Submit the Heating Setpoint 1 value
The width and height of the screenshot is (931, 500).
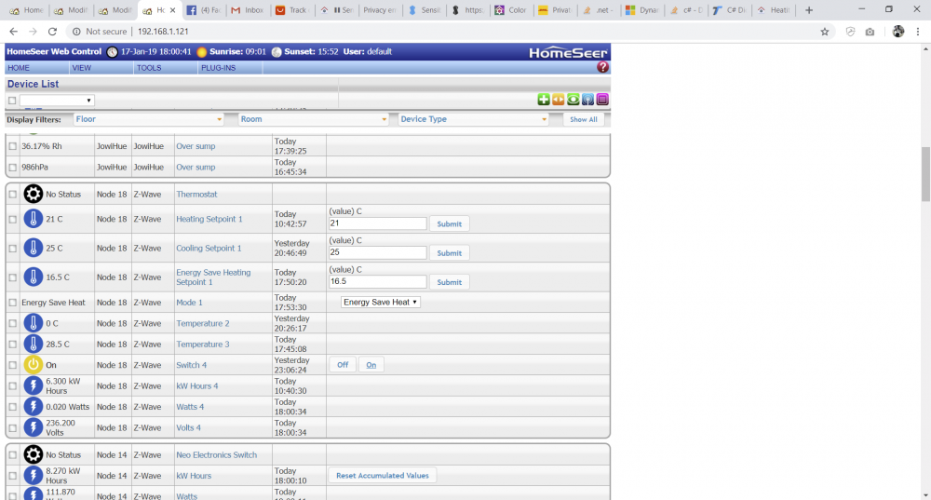point(449,223)
